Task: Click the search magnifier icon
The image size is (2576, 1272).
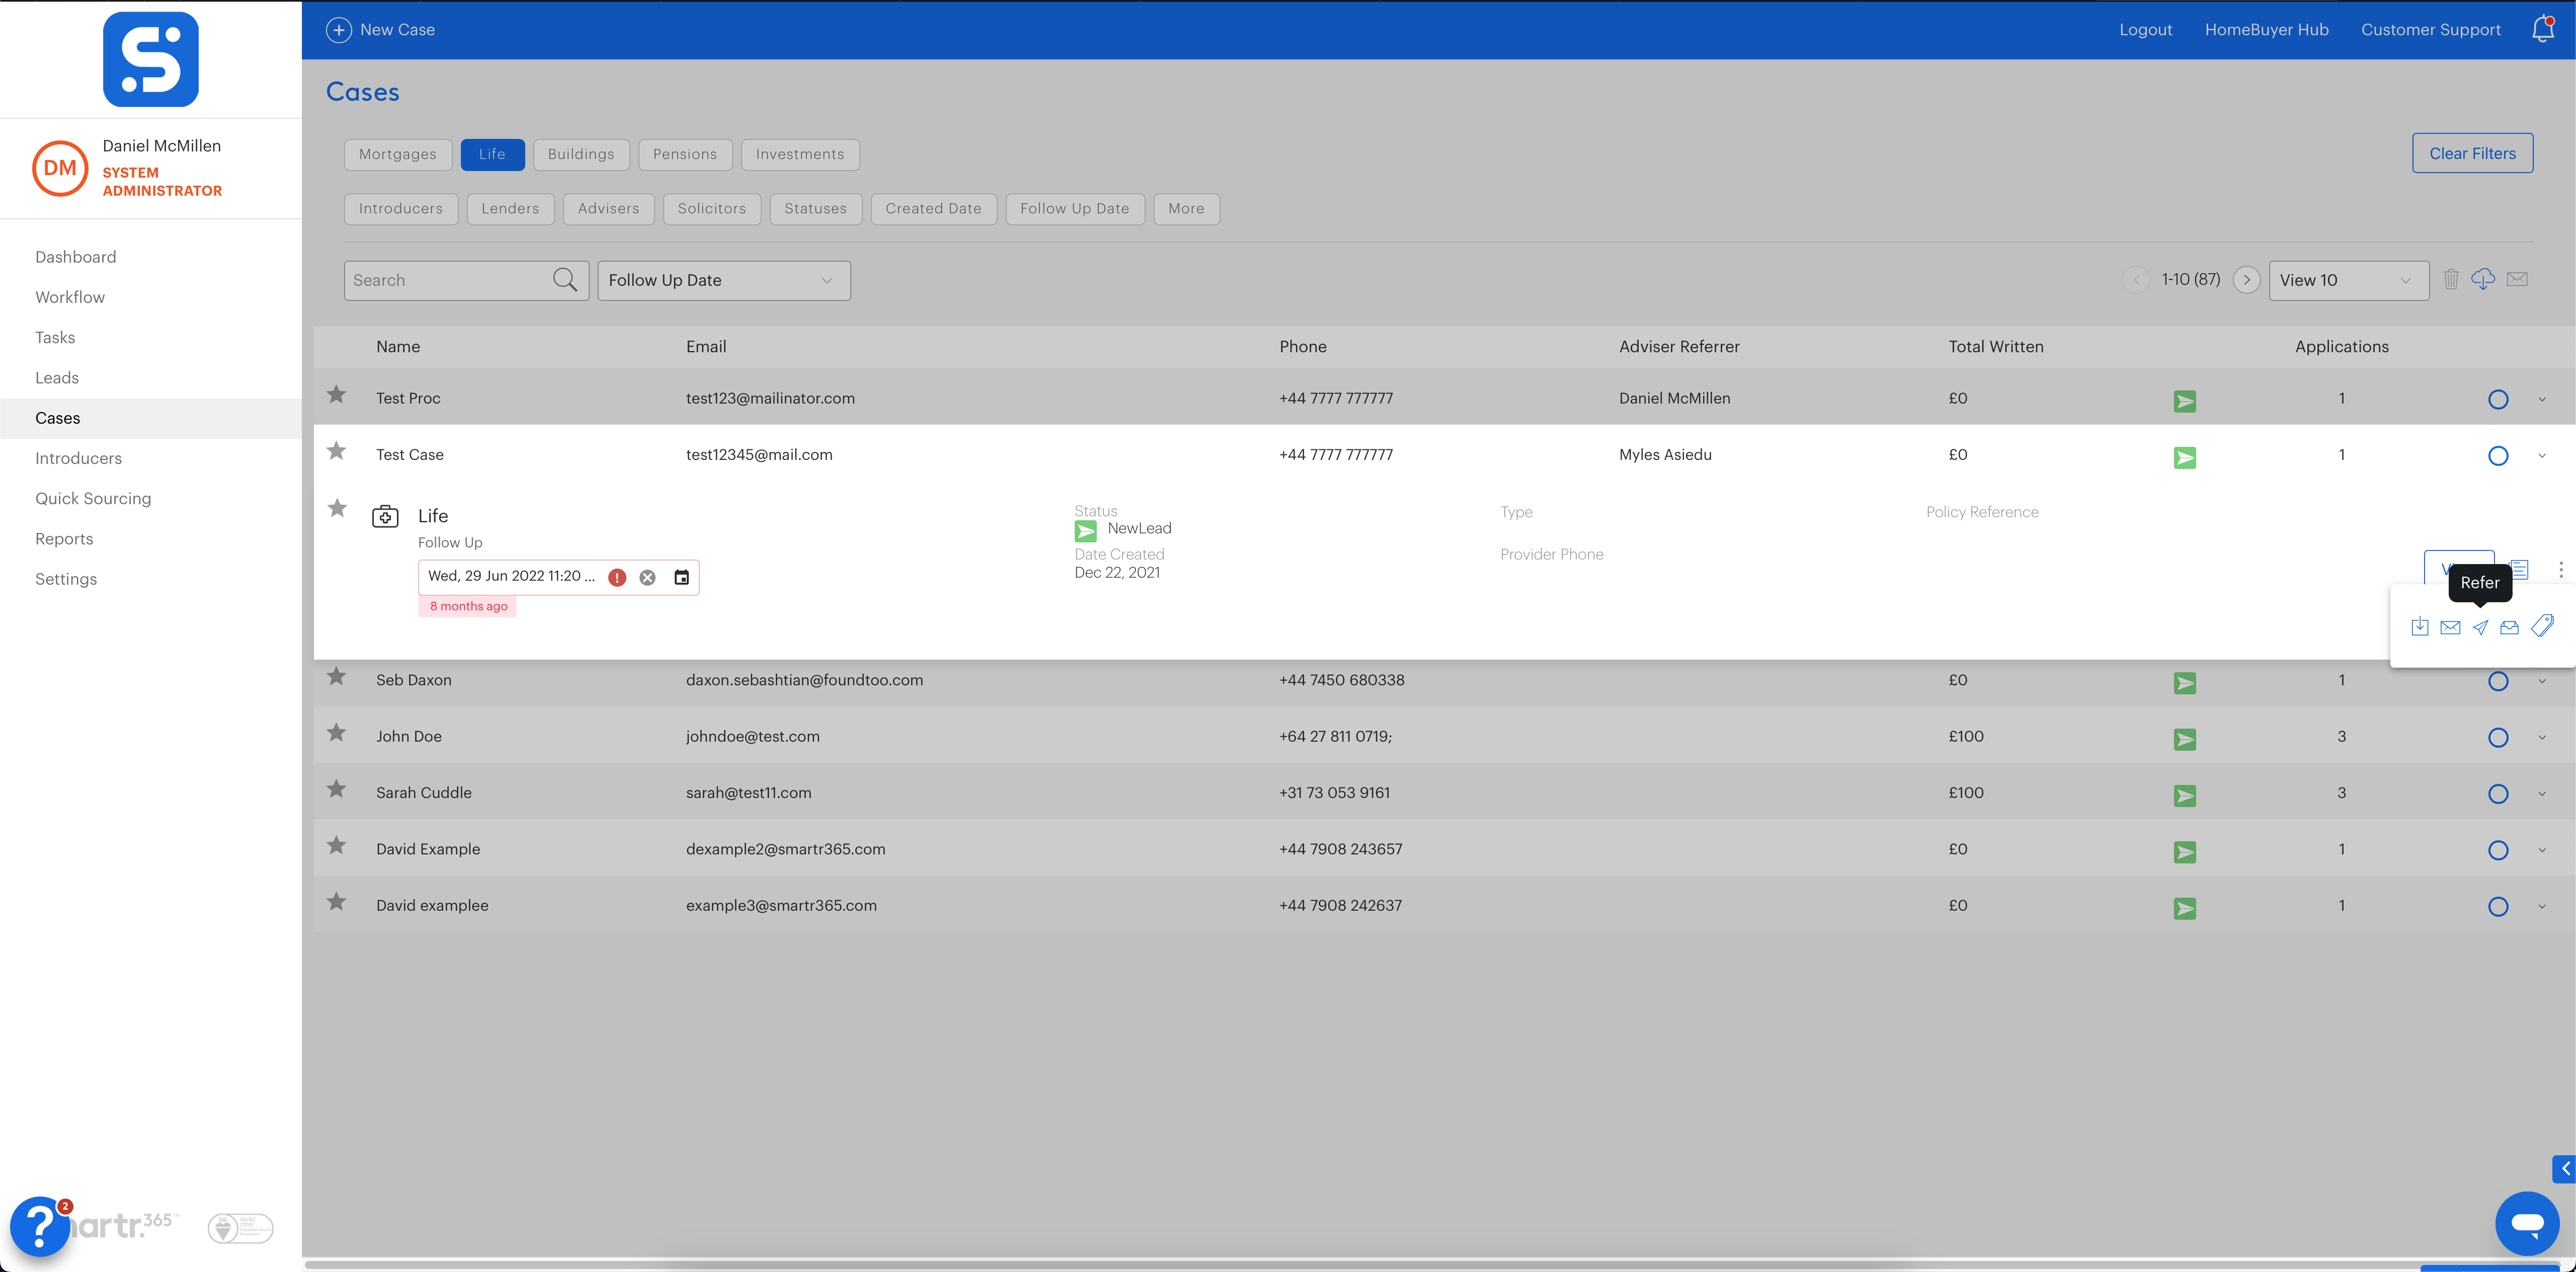Action: pos(565,280)
